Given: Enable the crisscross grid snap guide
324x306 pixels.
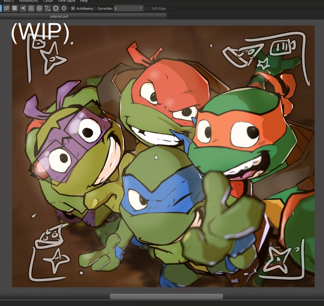Looking at the screenshot, I should (15, 8).
